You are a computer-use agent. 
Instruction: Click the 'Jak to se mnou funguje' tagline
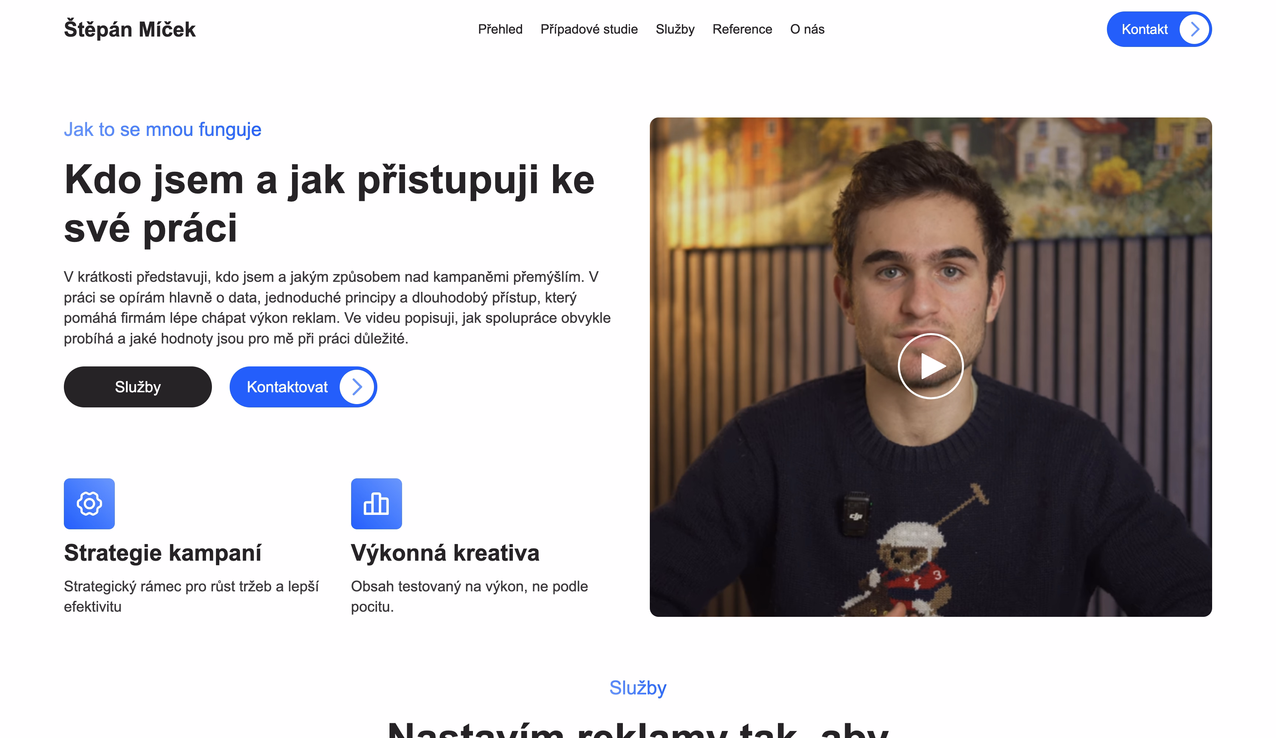[162, 130]
